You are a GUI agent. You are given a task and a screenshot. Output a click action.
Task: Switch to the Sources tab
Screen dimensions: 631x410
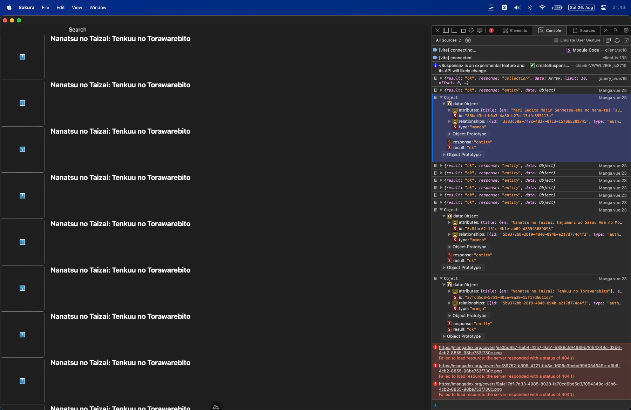point(584,31)
